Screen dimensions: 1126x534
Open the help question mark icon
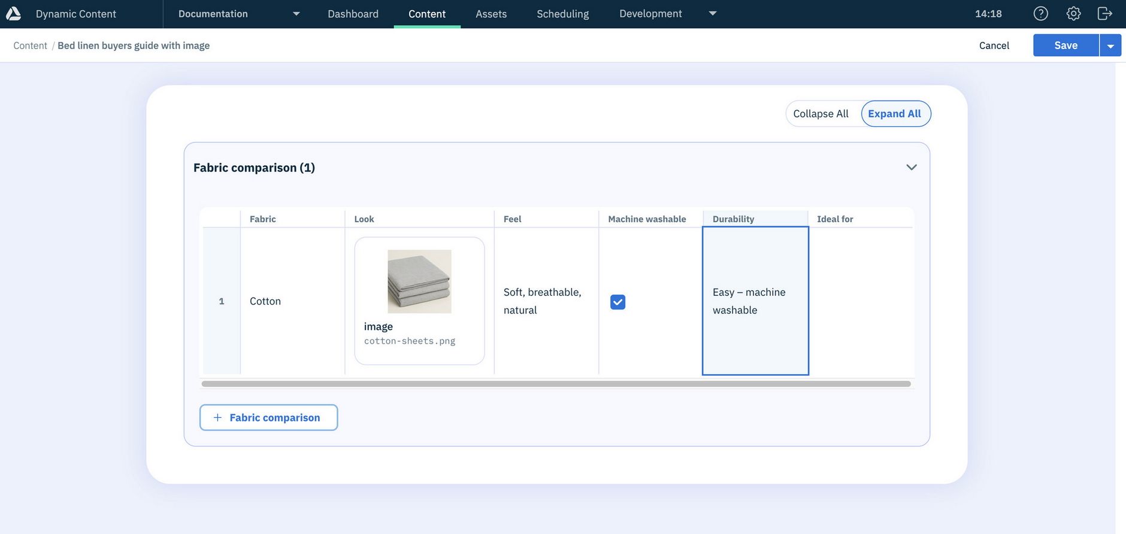(1041, 14)
